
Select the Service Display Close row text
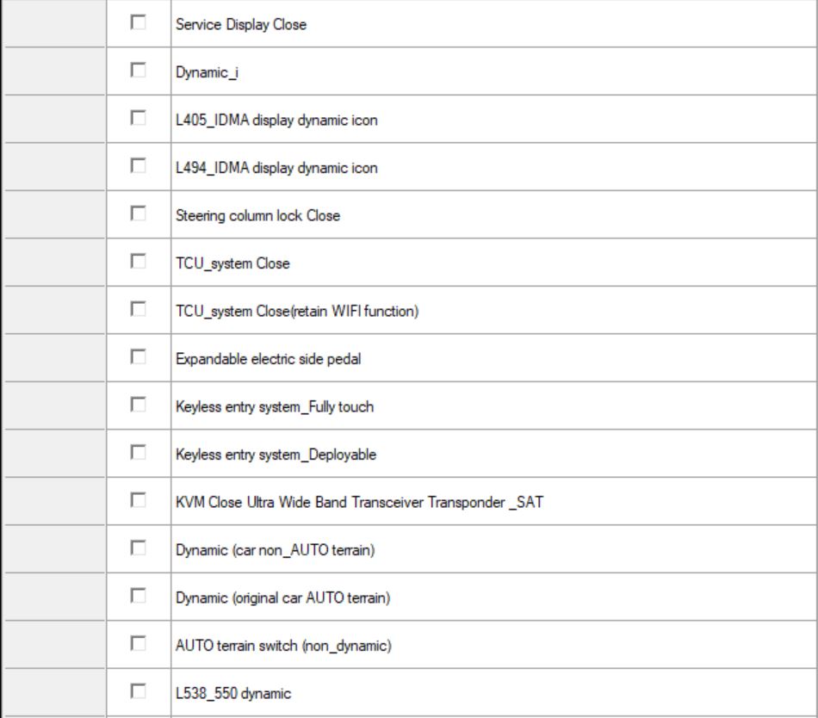click(240, 25)
